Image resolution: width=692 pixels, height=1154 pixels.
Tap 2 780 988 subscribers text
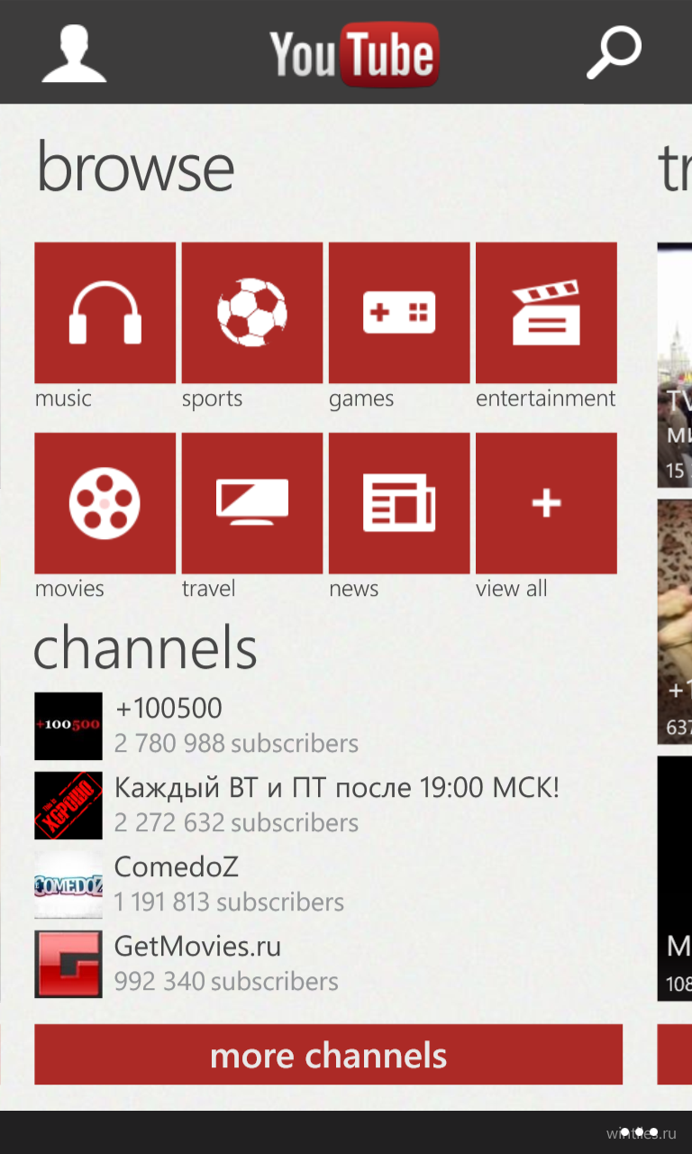[x=236, y=744]
